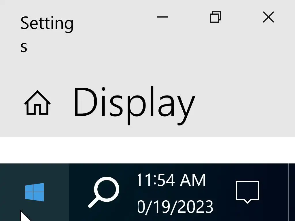
Task: Select the Display page heading
Action: click(134, 105)
